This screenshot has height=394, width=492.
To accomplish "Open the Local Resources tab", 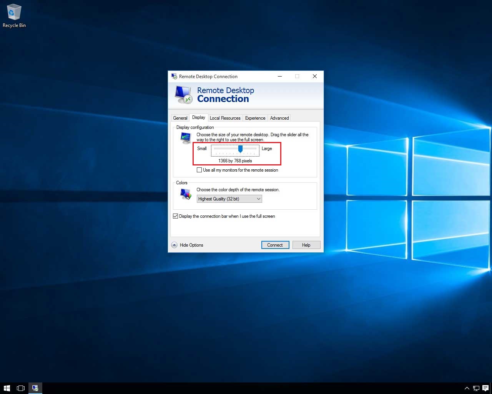I will (x=225, y=118).
